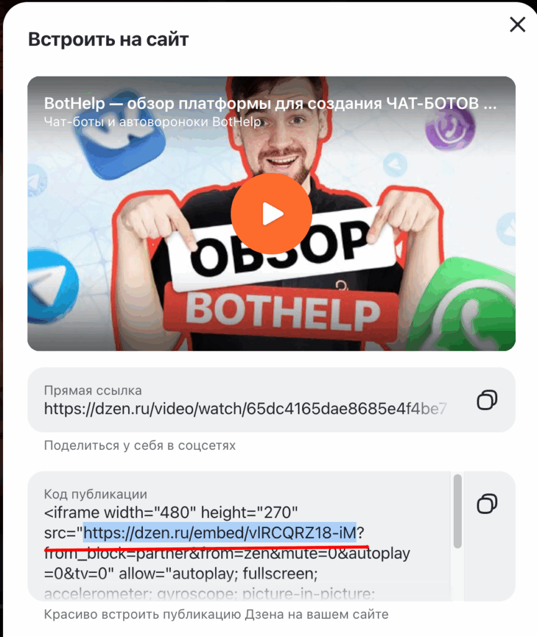Click the red 'BOTHELP' banner in the preview

coord(282,312)
